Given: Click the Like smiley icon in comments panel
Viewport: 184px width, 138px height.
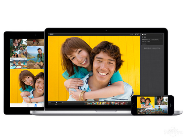Looking at the screenshot, I should point(142,37).
